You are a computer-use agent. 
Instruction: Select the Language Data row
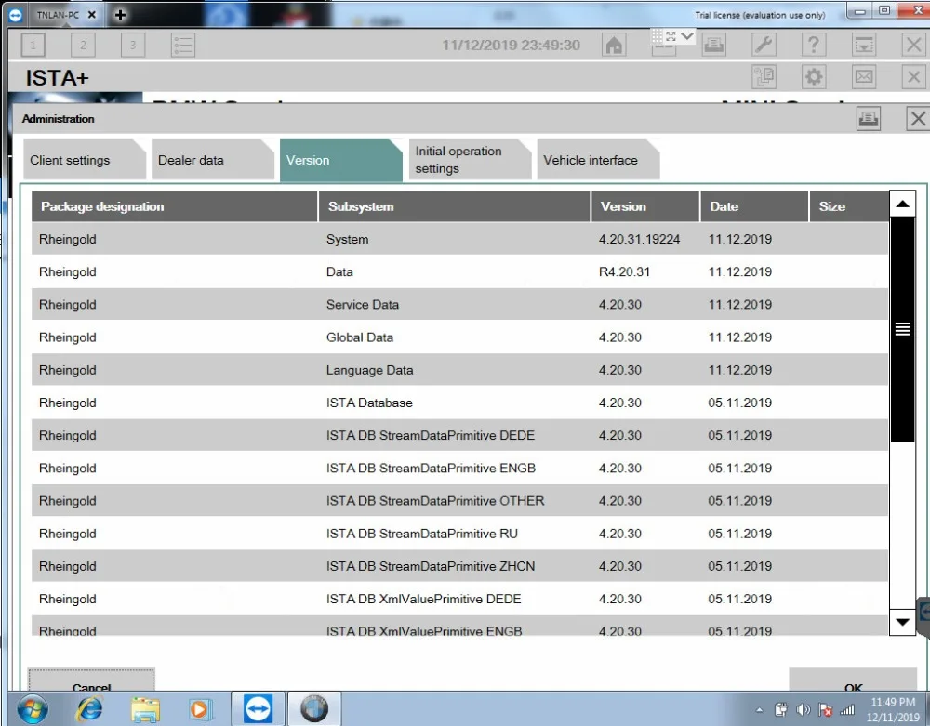click(459, 370)
